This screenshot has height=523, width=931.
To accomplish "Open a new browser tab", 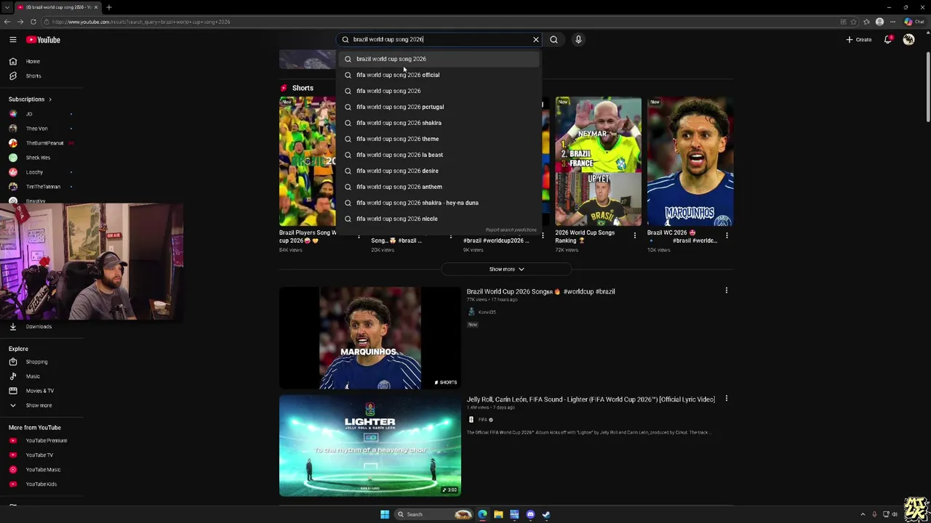I will point(108,7).
